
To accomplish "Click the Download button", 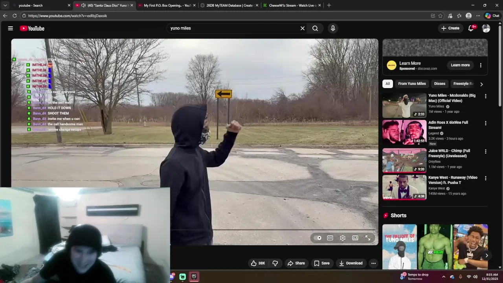I will [351, 263].
